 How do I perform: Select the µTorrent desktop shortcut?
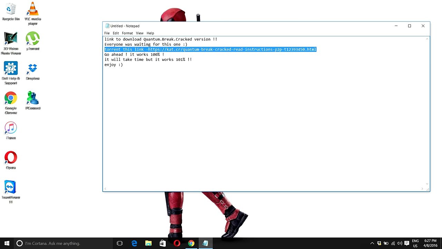coord(33,41)
